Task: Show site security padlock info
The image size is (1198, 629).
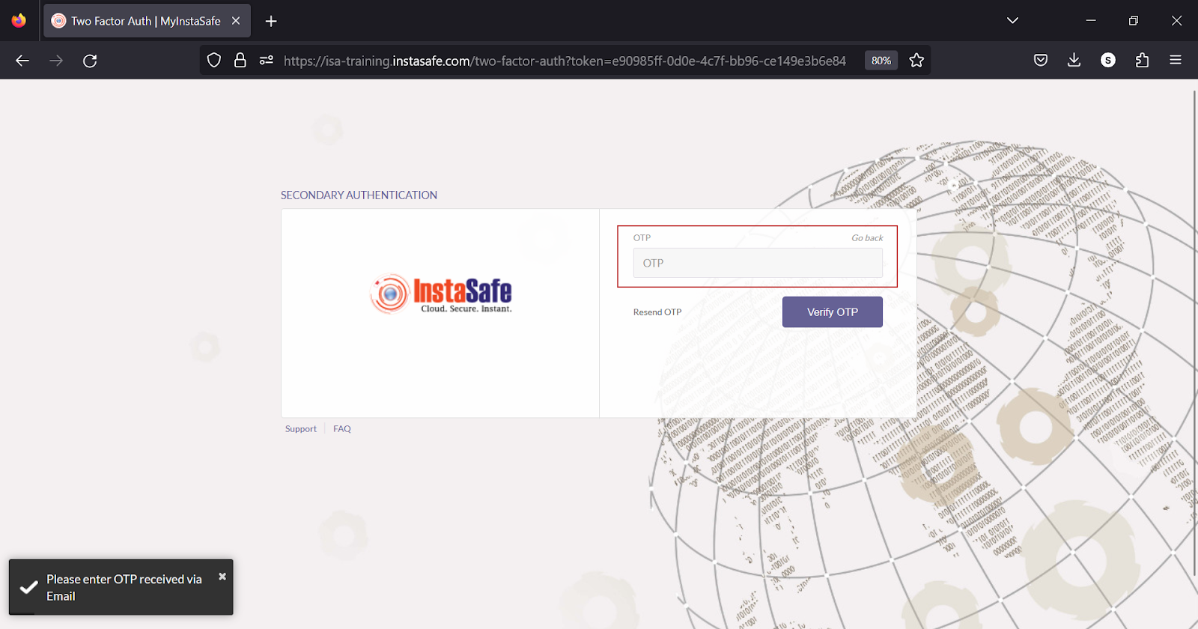Action: [x=240, y=61]
